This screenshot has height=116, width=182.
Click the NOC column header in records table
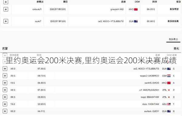coord(137,2)
